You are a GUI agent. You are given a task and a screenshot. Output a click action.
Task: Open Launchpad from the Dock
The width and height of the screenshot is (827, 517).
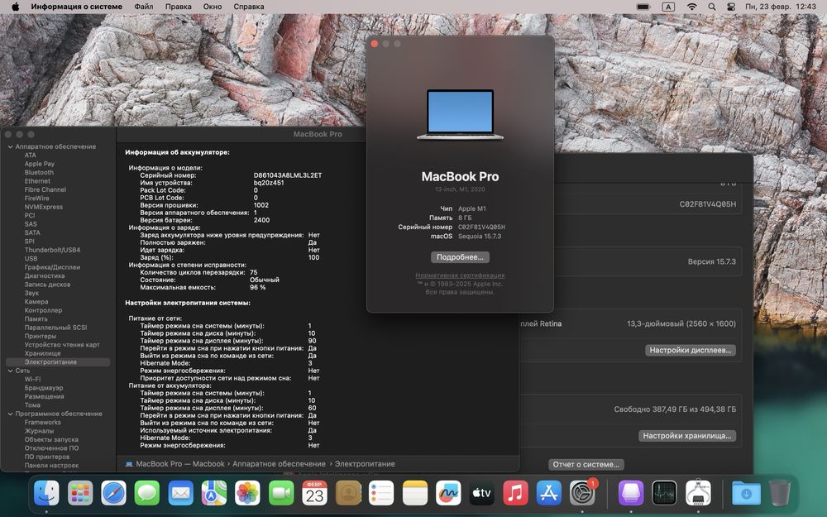pos(80,493)
